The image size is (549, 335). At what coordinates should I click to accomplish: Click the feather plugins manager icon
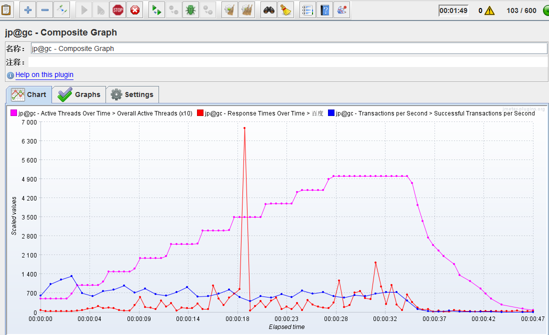coord(341,10)
